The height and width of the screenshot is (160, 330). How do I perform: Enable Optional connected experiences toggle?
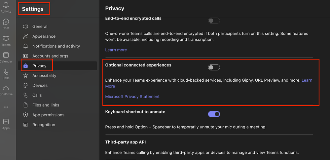pyautogui.click(x=214, y=67)
